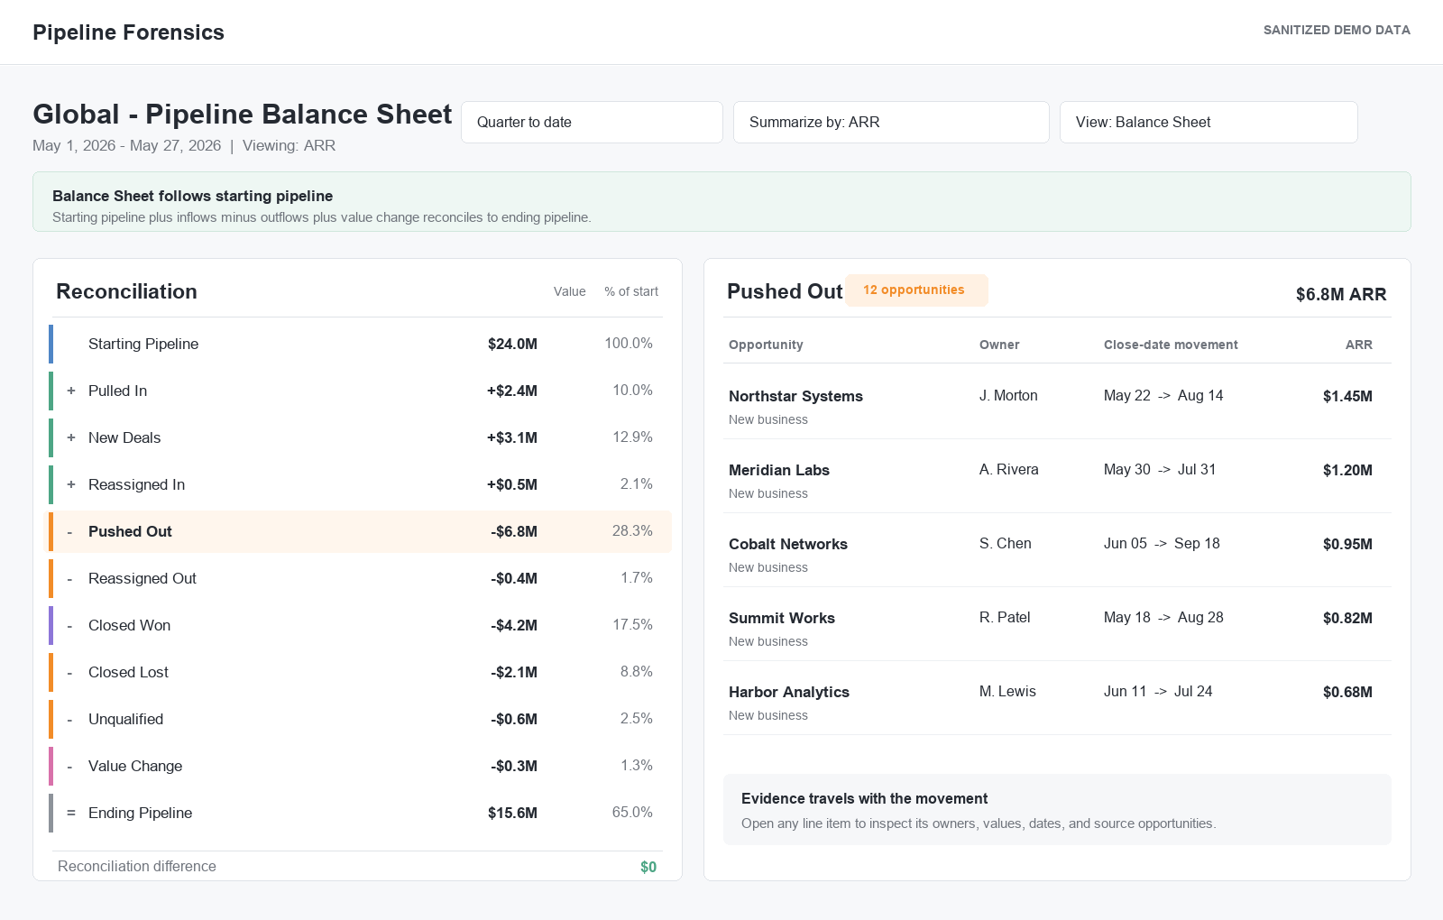The image size is (1443, 920).
Task: Open the Summarize by: ARR dropdown
Action: (x=891, y=122)
